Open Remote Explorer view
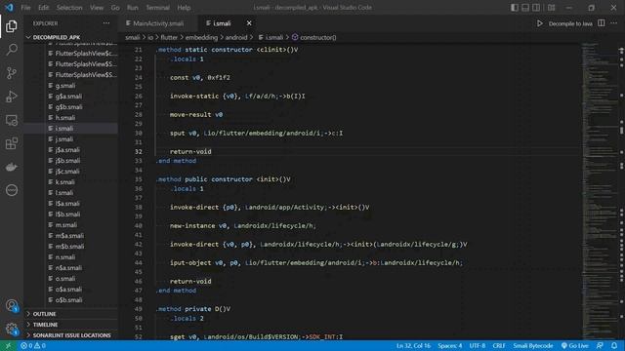Screen dimensions: 625x351 point(12,120)
